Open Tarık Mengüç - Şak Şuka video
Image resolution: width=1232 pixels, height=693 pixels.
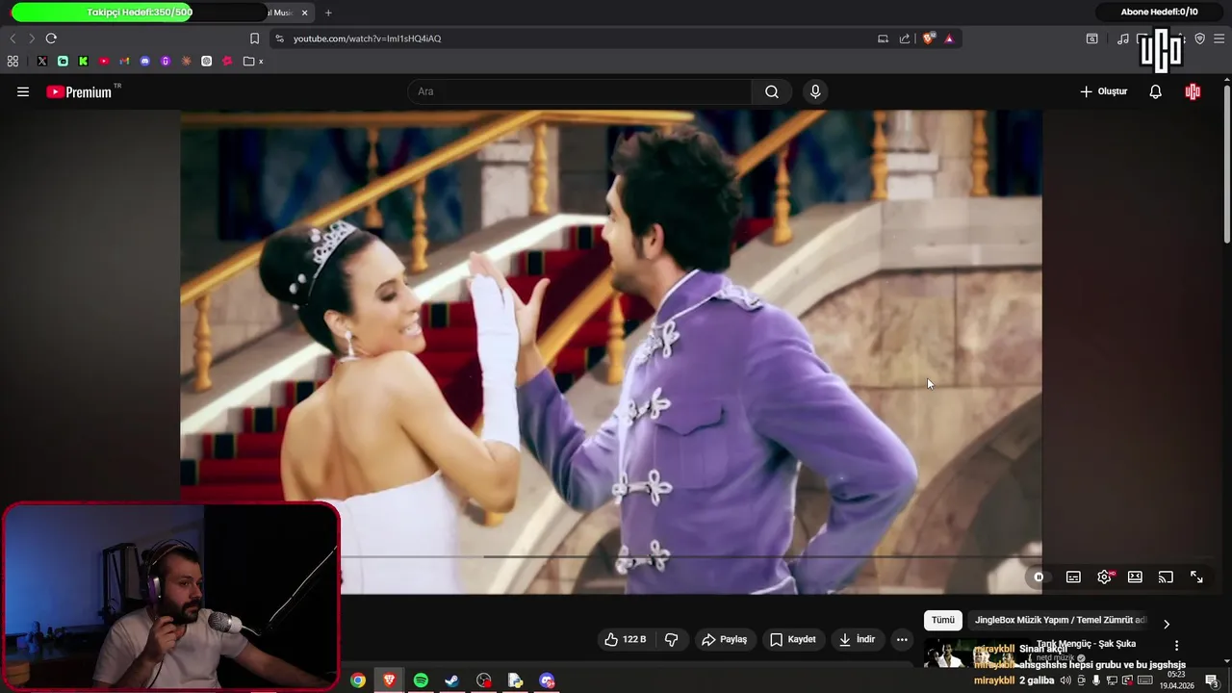pos(1086,644)
